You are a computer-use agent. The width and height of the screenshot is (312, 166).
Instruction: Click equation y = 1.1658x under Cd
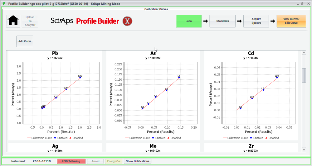pos(251,58)
